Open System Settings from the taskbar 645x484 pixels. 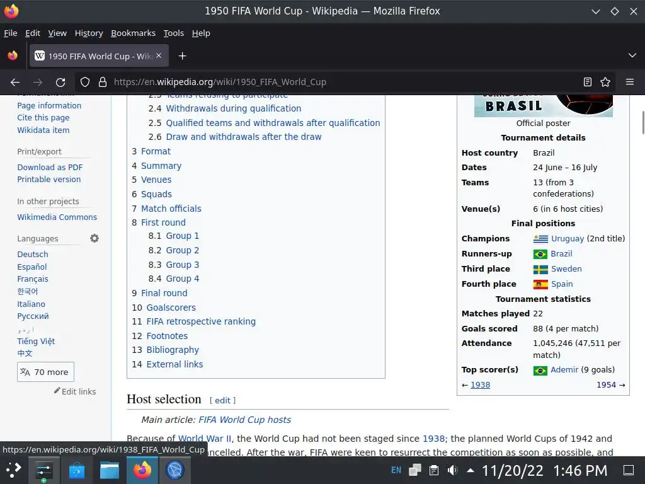(43, 470)
